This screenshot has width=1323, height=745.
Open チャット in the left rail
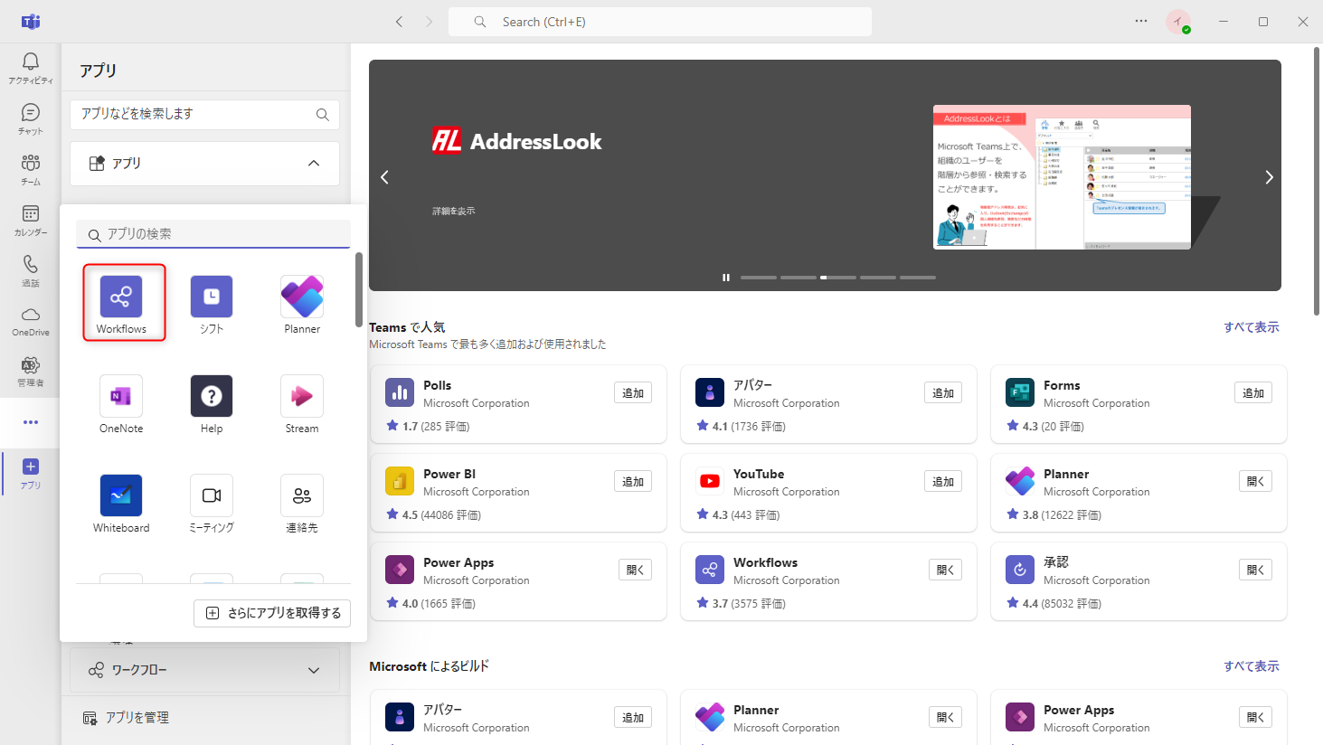[31, 118]
